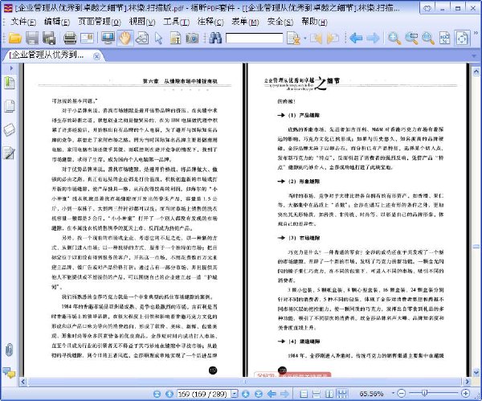This screenshot has height=401, width=482.
Task: Click the actual size 100% page icon
Action: click(x=444, y=39)
